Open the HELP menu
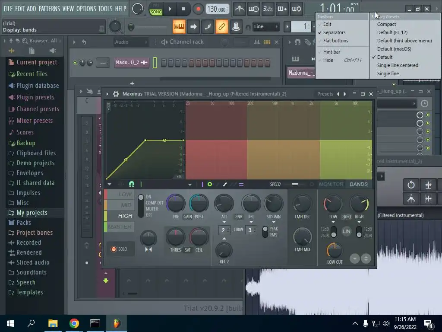 coord(120,9)
